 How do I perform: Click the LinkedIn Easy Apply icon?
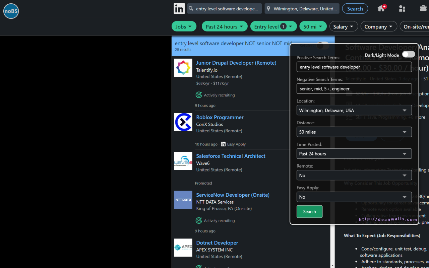223,144
